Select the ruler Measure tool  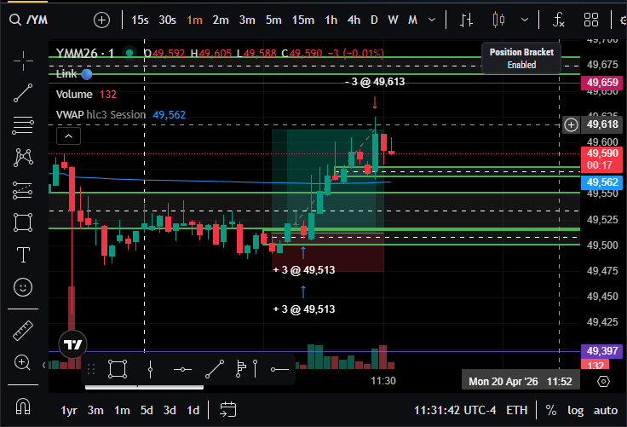point(23,331)
